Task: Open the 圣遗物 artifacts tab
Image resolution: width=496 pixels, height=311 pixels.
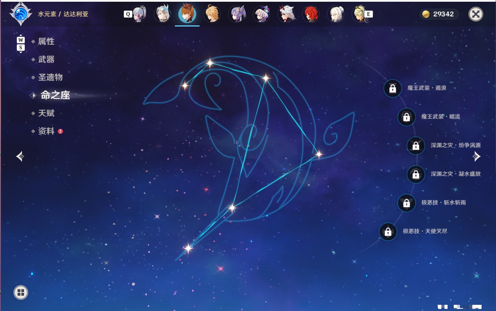Action: [x=50, y=77]
